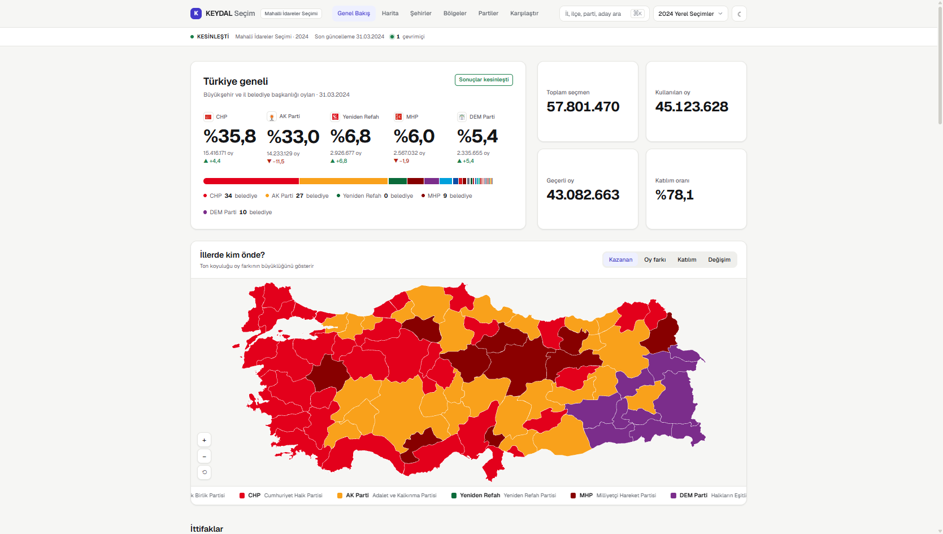Open the Bölgeler nav tab

click(x=455, y=14)
